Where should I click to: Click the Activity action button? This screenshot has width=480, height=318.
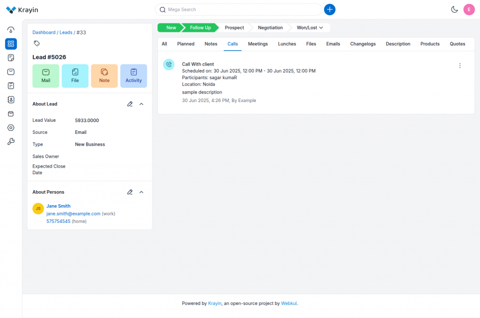click(x=134, y=76)
